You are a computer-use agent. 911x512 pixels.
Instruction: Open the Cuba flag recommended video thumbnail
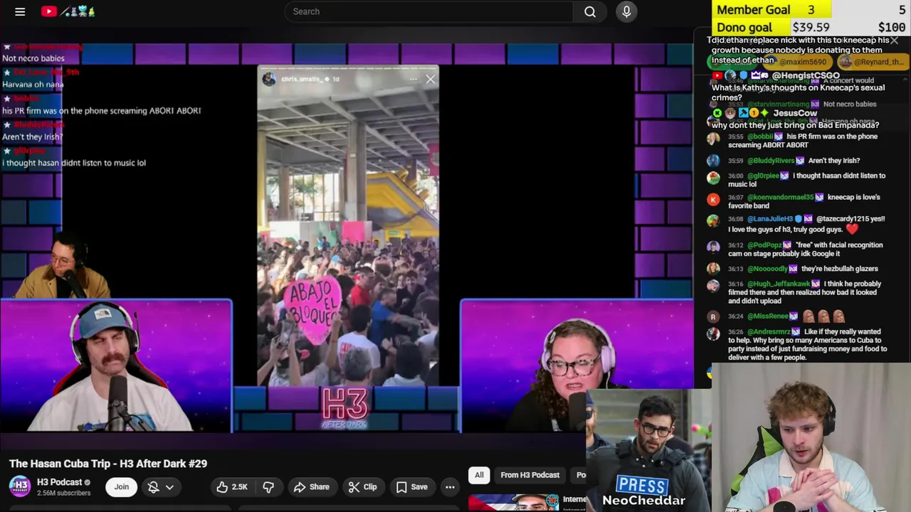(514, 503)
